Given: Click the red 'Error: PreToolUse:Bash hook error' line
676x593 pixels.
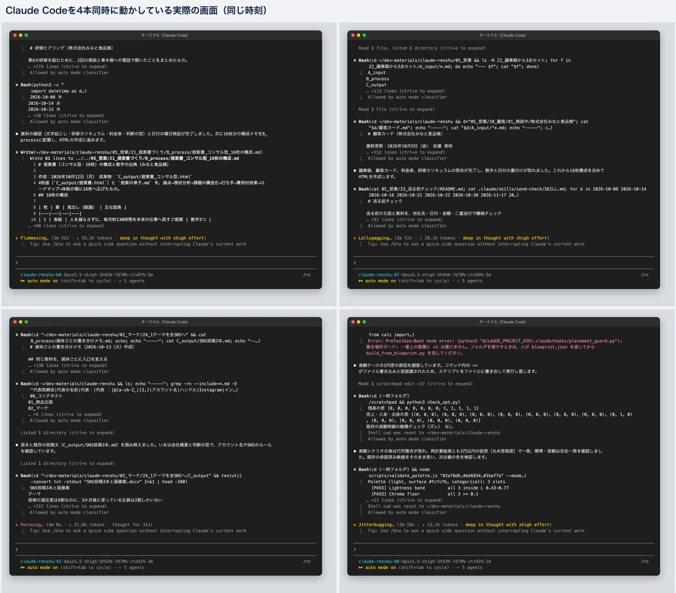Looking at the screenshot, I should pyautogui.click(x=495, y=341).
